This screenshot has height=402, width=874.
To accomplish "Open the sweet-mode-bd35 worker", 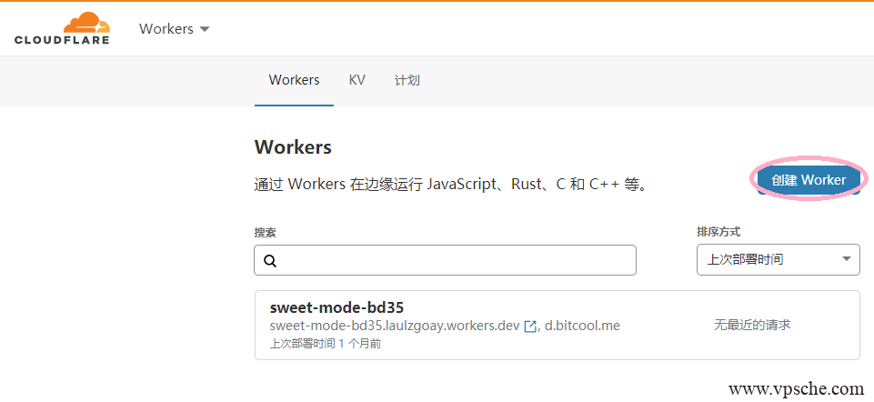I will (337, 307).
